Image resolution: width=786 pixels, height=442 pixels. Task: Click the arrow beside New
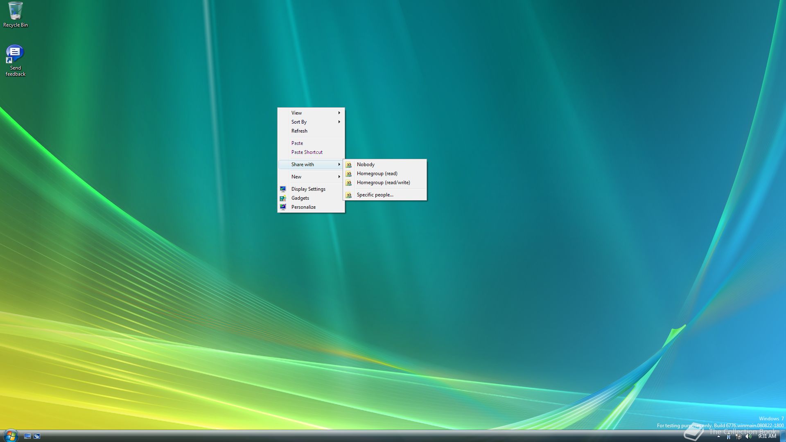pyautogui.click(x=339, y=177)
